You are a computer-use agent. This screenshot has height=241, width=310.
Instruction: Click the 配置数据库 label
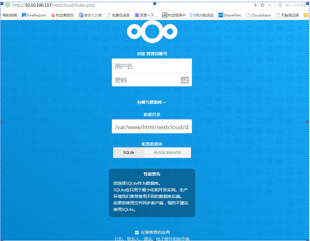pos(152,144)
